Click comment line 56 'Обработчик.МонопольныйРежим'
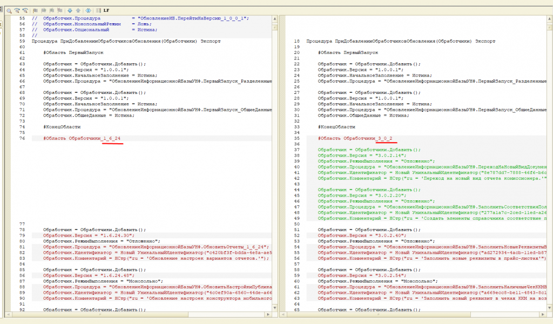Image resolution: width=553 pixels, height=324 pixels. (92, 24)
